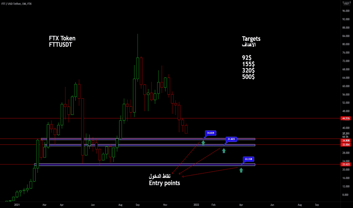The width and height of the screenshot is (353, 208).
Task: Click the 72.000 price axis label
Action: click(x=346, y=61)
